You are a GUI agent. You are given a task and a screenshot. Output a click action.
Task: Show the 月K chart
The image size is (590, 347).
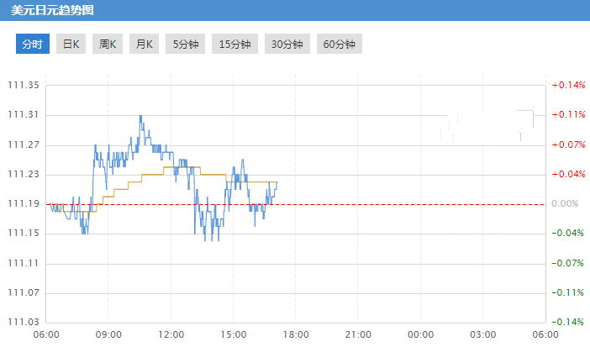[144, 45]
